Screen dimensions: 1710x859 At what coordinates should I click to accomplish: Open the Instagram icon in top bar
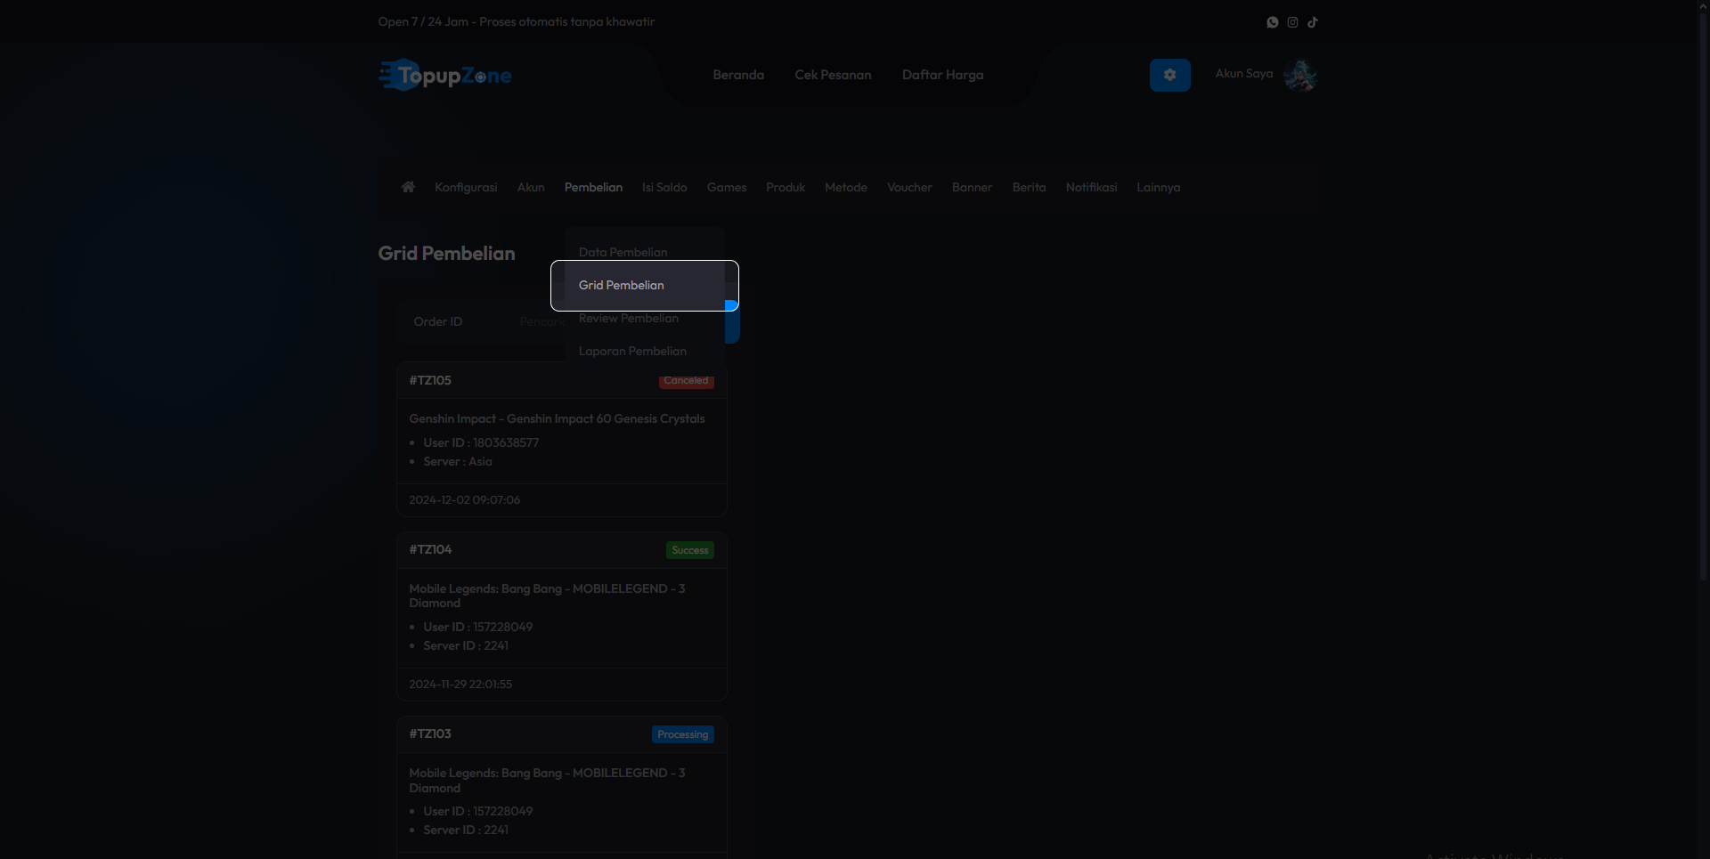(x=1292, y=22)
